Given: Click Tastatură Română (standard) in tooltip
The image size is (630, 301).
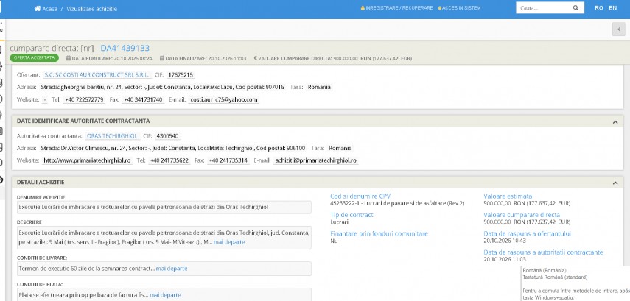Looking at the screenshot, I should 554,277.
